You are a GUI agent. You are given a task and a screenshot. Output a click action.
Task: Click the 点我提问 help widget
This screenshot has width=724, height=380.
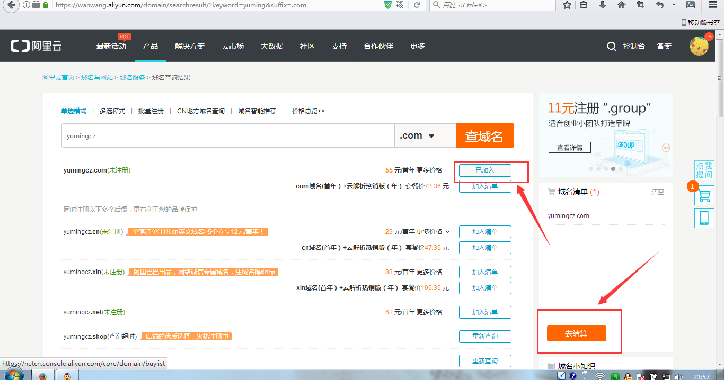(704, 170)
